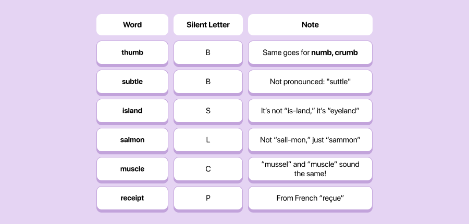The height and width of the screenshot is (224, 469).
Task: Select the island word card
Action: tap(132, 111)
